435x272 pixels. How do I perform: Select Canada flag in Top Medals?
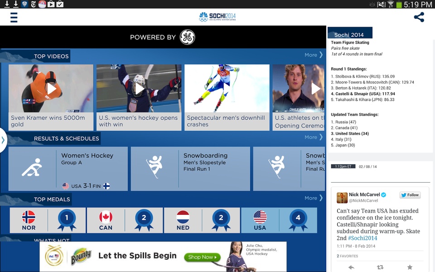(x=106, y=217)
